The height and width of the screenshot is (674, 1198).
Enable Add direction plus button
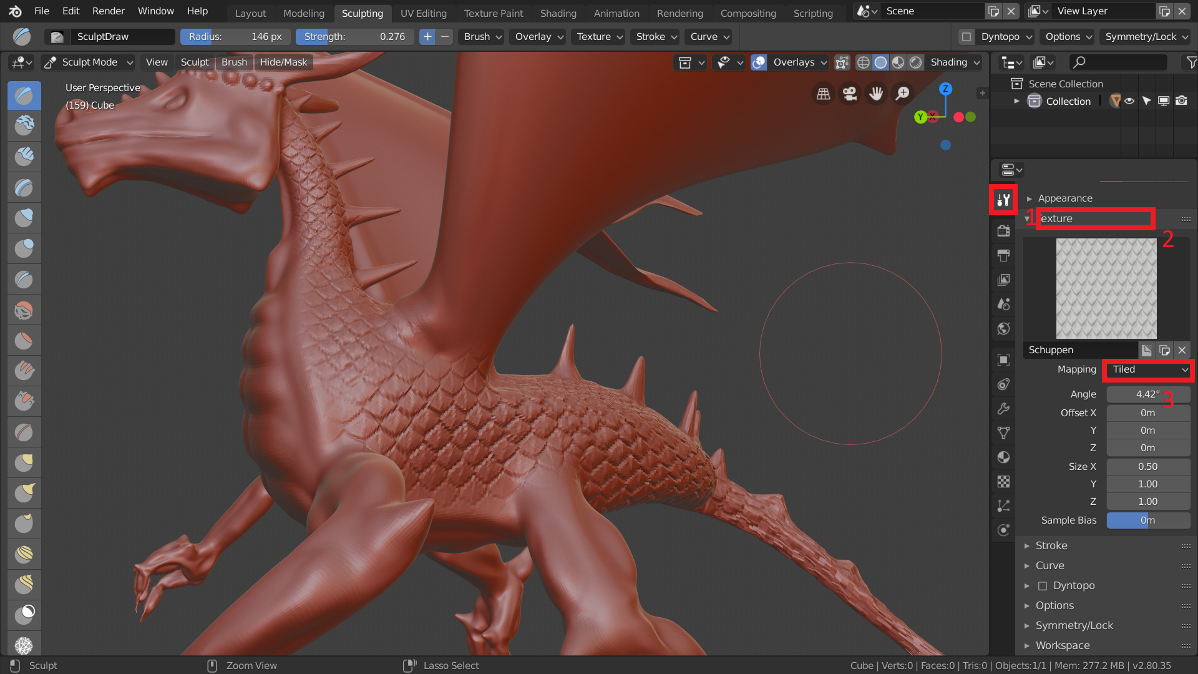(427, 37)
